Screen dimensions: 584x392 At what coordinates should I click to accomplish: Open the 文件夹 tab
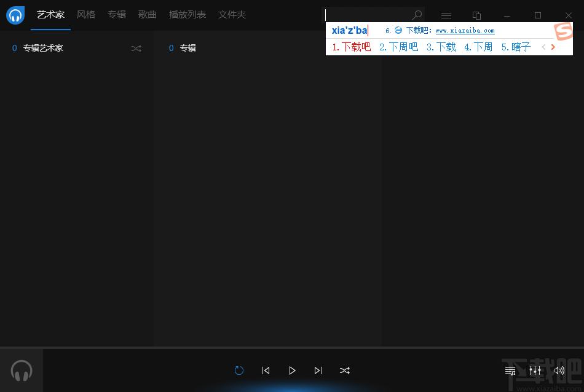click(x=232, y=15)
